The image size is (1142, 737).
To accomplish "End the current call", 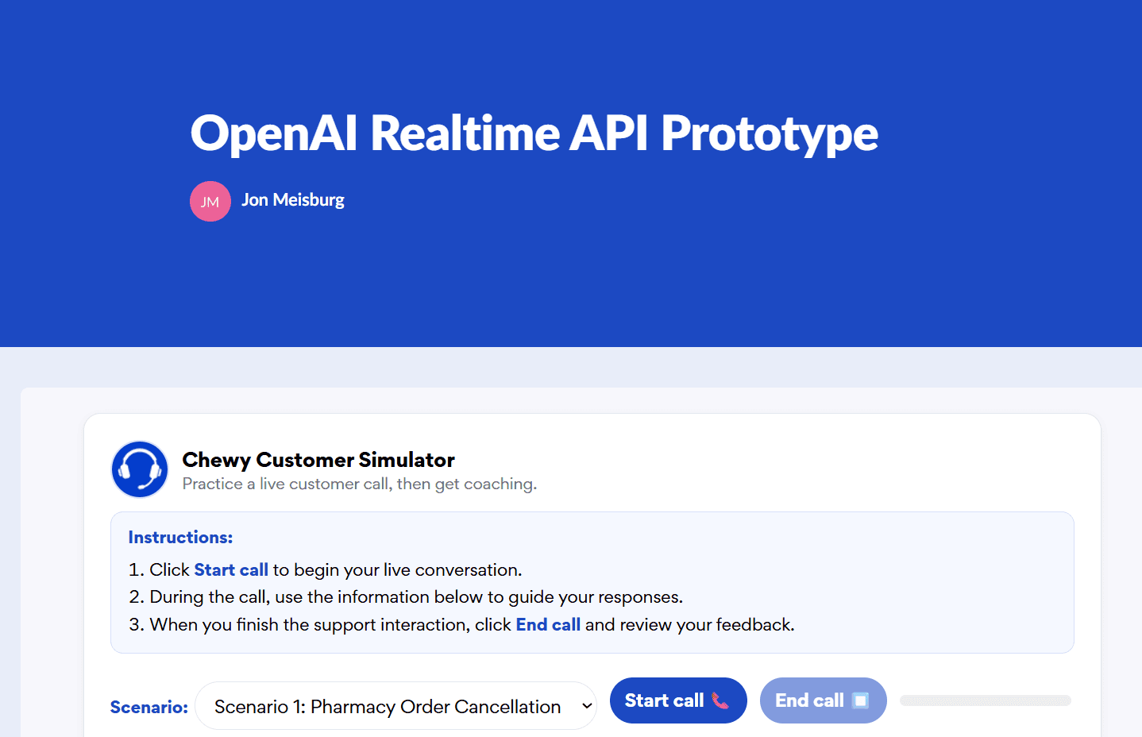I will (x=823, y=700).
